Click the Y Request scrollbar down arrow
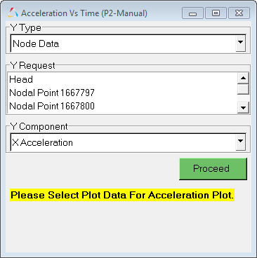257x258 pixels. [243, 108]
